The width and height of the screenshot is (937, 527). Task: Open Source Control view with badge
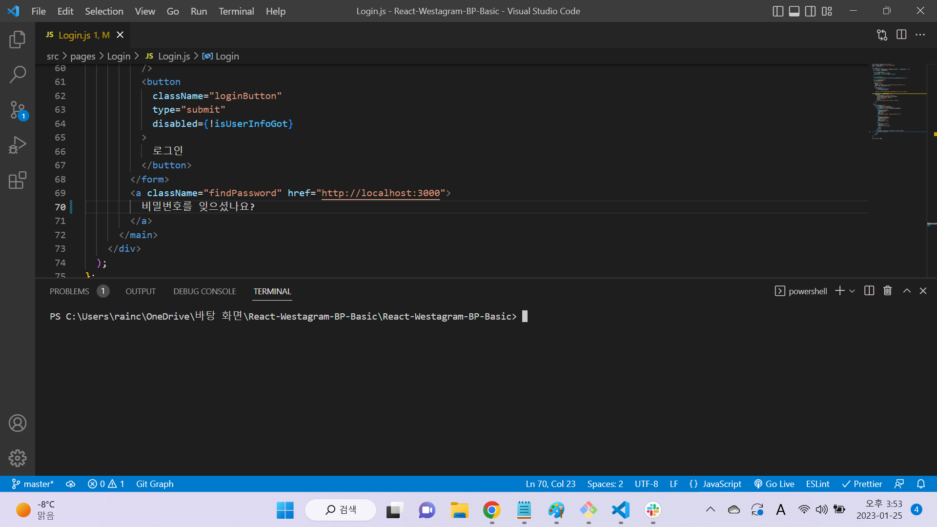point(18,110)
